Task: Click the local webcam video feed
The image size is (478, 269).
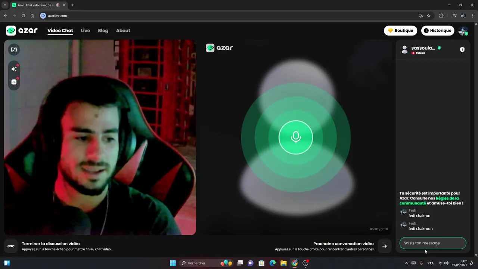Action: (100, 137)
